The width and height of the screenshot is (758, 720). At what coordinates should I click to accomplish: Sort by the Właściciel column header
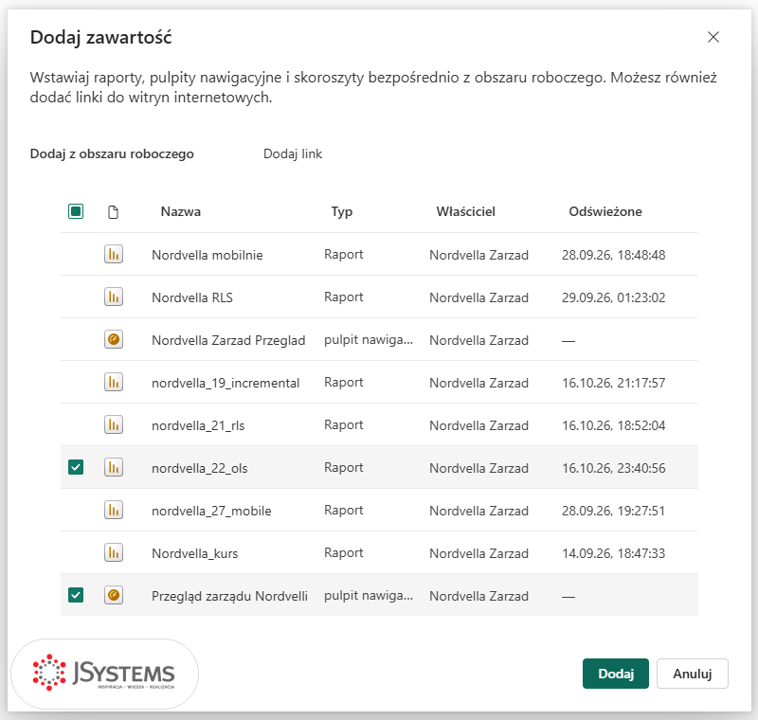466,211
